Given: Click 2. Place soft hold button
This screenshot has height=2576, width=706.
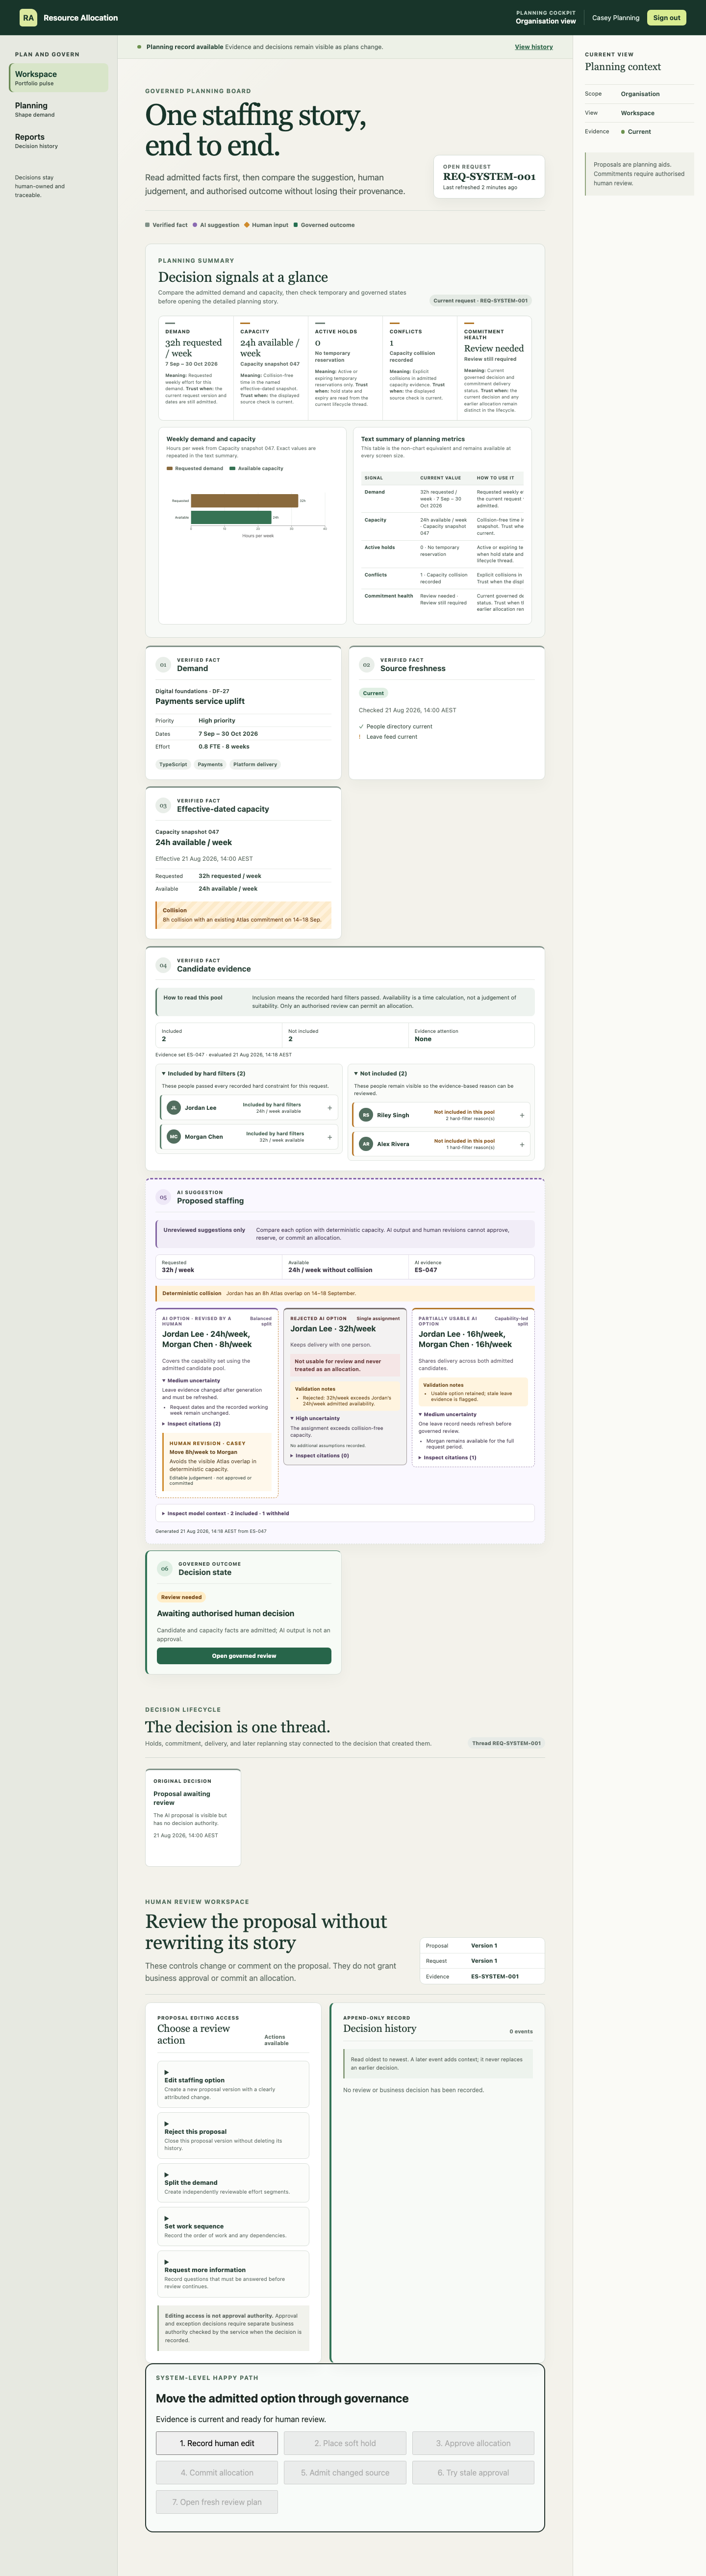Looking at the screenshot, I should pyautogui.click(x=345, y=2443).
